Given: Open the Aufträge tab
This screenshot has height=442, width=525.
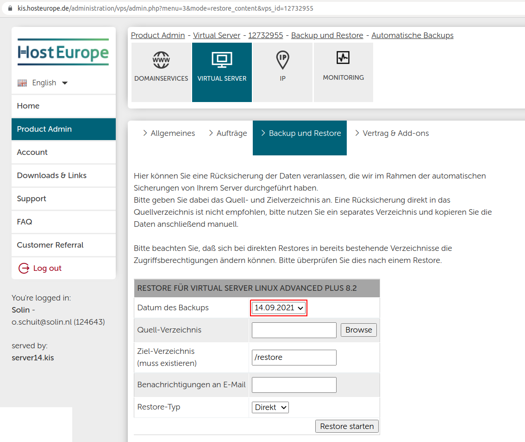Looking at the screenshot, I should (x=227, y=134).
